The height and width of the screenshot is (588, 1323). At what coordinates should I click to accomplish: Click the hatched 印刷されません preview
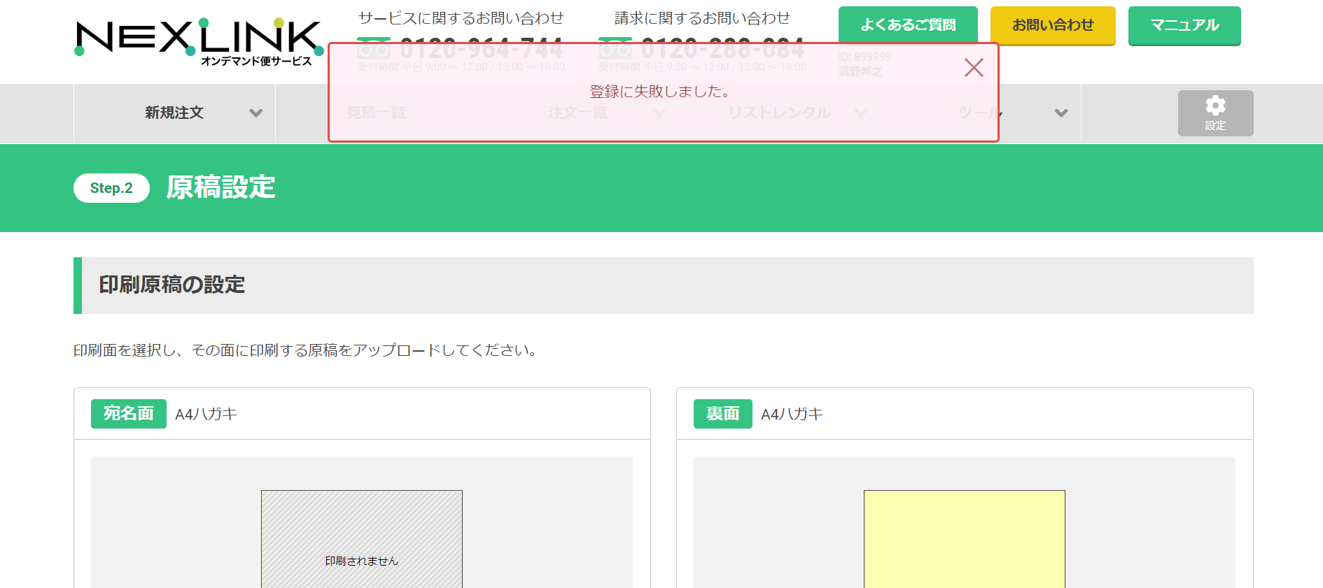pos(362,539)
